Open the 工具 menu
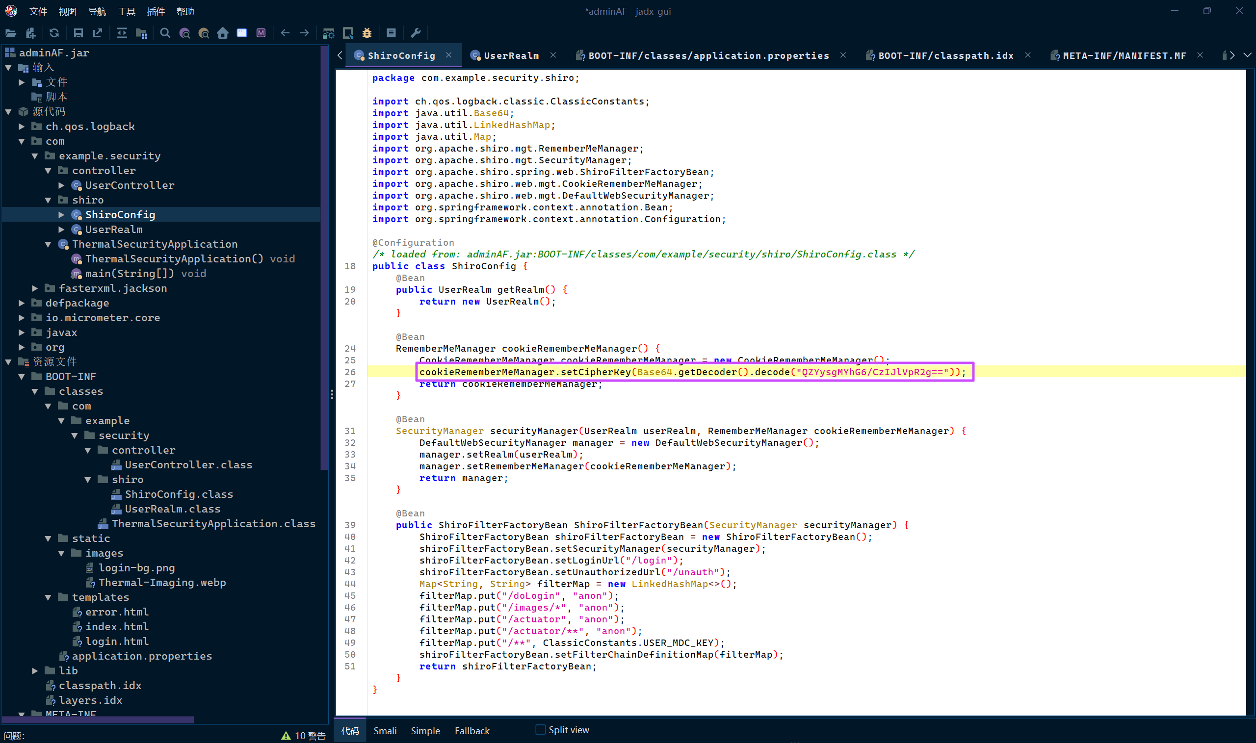The width and height of the screenshot is (1256, 743). click(x=126, y=11)
